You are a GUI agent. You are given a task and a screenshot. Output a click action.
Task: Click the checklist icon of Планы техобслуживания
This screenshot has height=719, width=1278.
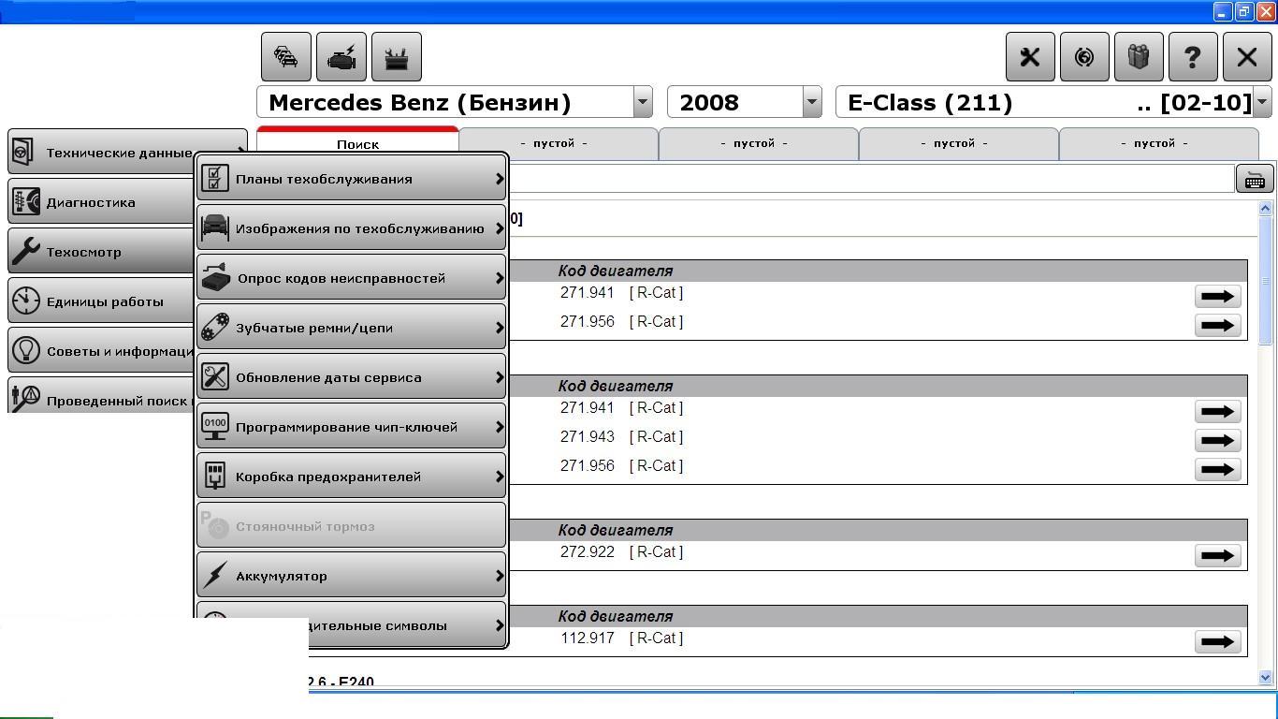click(x=215, y=178)
